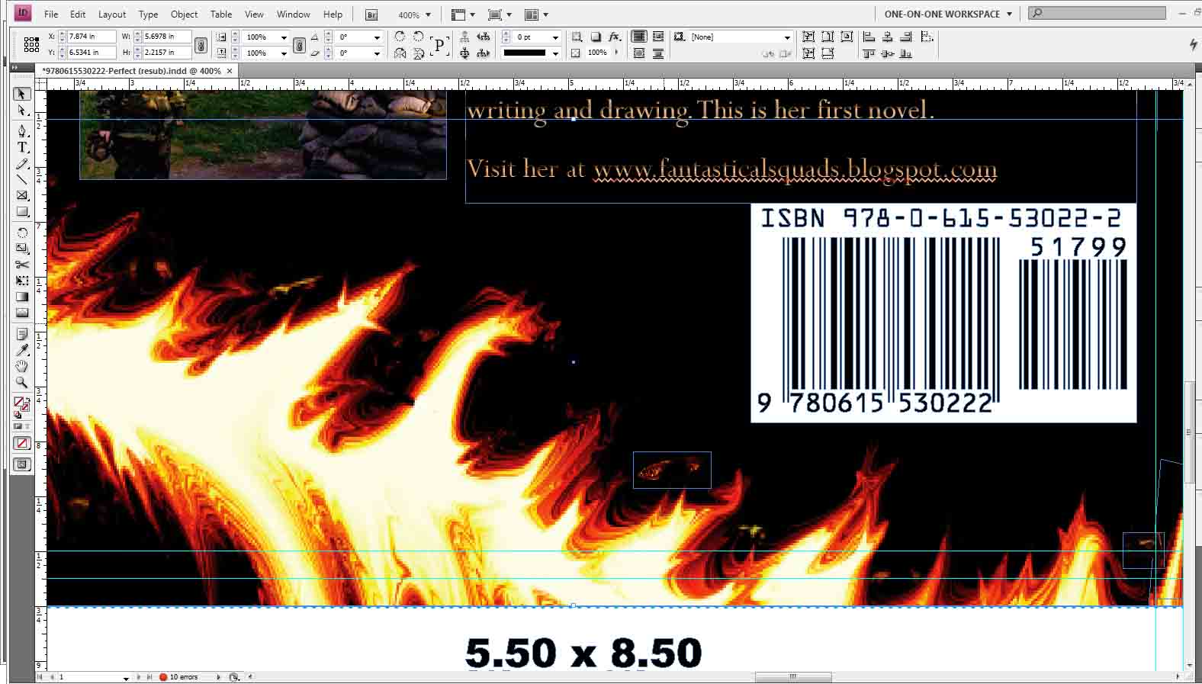Click the Align Top Edges icon
1202x684 pixels.
point(869,53)
